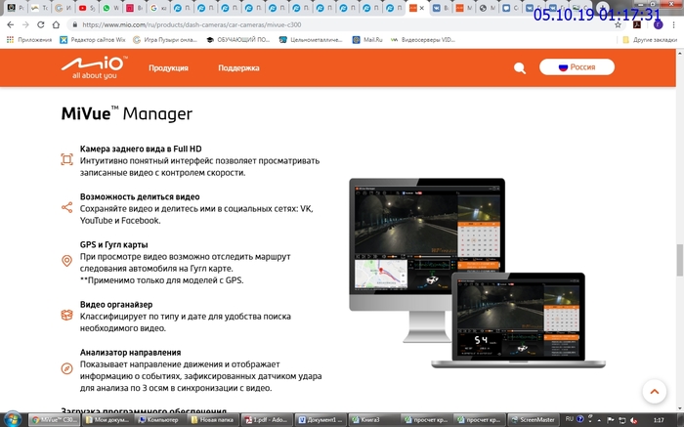Image resolution: width=684 pixels, height=427 pixels.
Task: Click the scroll-to-top arrow button
Action: [654, 390]
